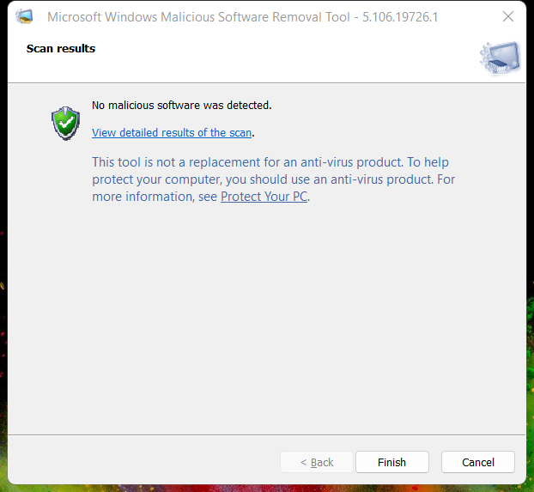Click the 'not a replacement for an anti-virus' paragraph

coord(274,179)
